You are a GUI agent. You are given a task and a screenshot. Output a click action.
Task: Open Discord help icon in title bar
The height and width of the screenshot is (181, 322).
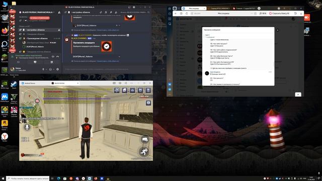coord(134,7)
